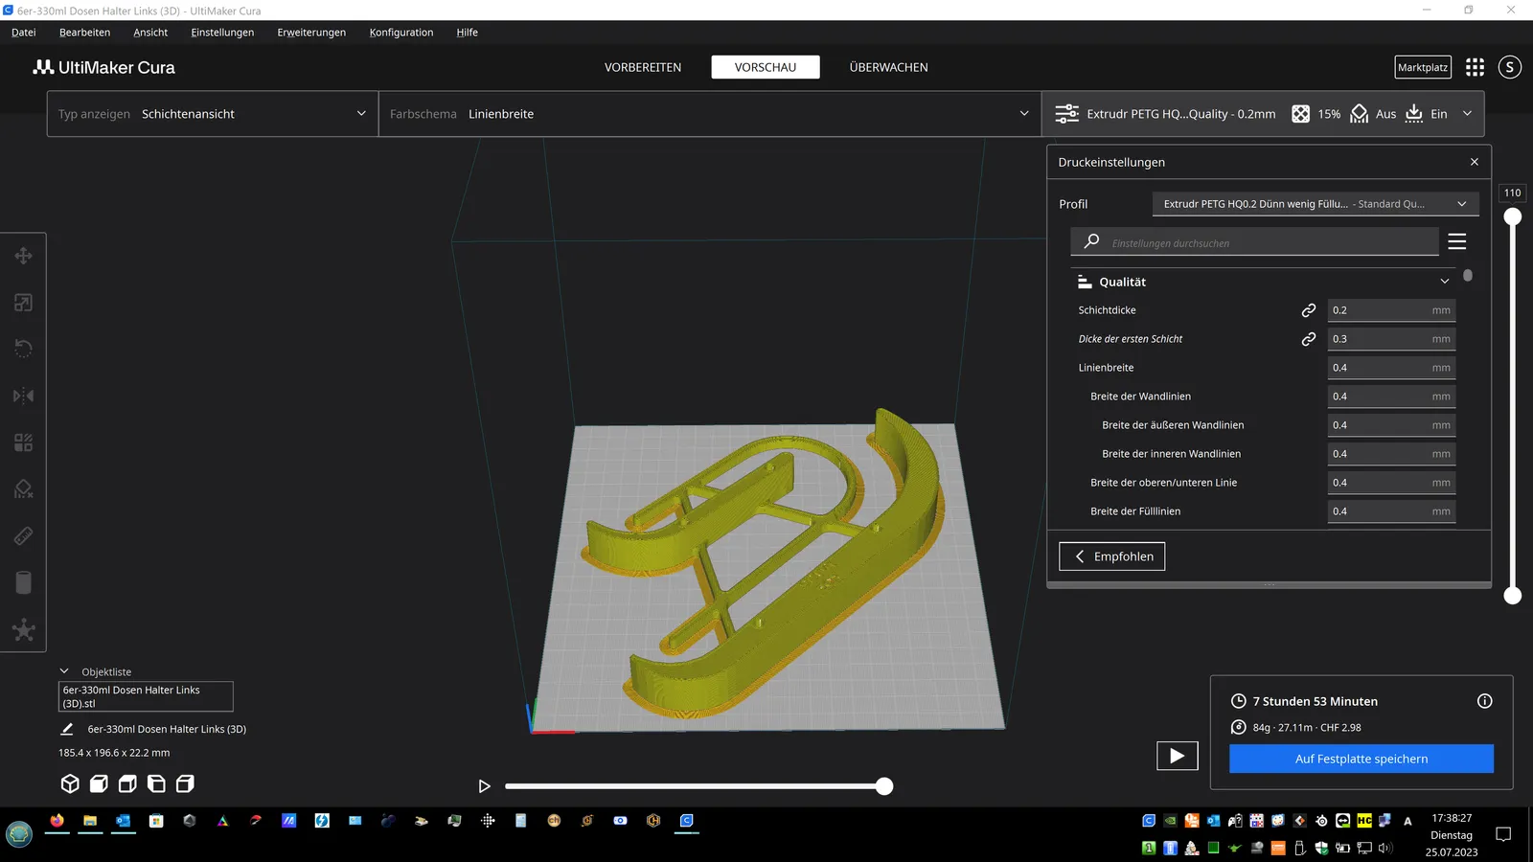This screenshot has height=862, width=1533.
Task: Open the application switcher grid icon
Action: (x=1475, y=67)
